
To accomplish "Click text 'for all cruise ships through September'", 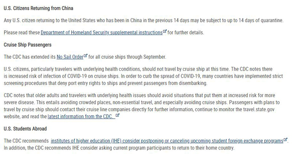I will [x=127, y=57].
